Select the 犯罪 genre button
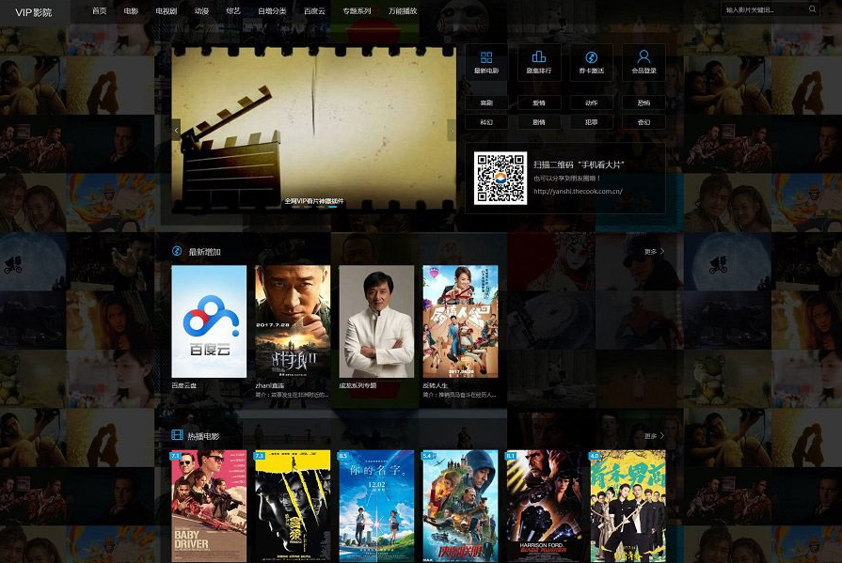 click(x=592, y=122)
